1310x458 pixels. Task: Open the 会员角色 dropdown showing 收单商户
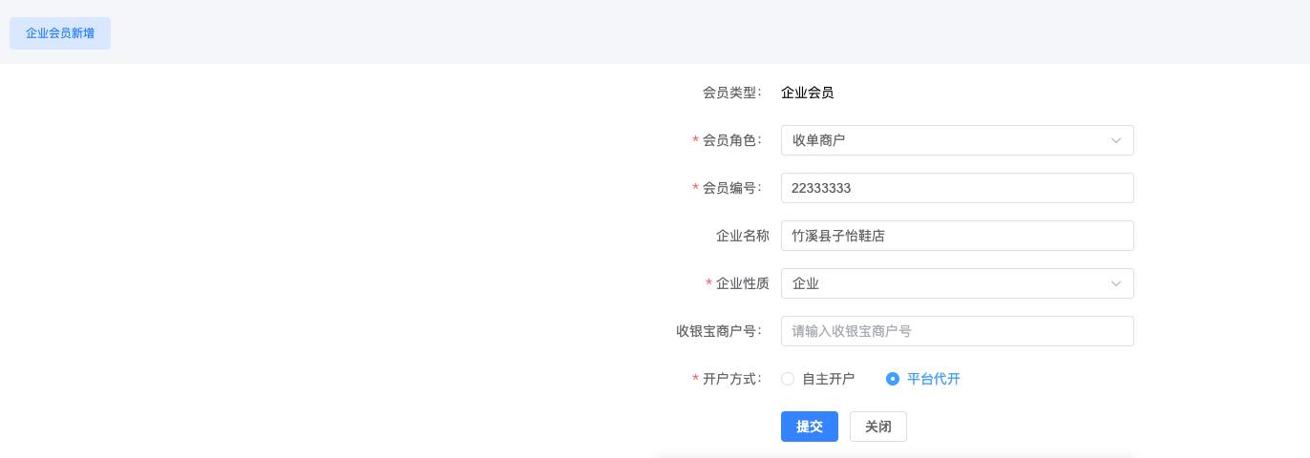pyautogui.click(x=958, y=140)
